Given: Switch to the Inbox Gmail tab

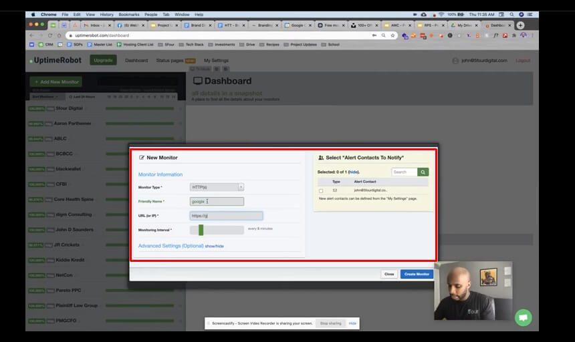Looking at the screenshot, I should (x=97, y=25).
